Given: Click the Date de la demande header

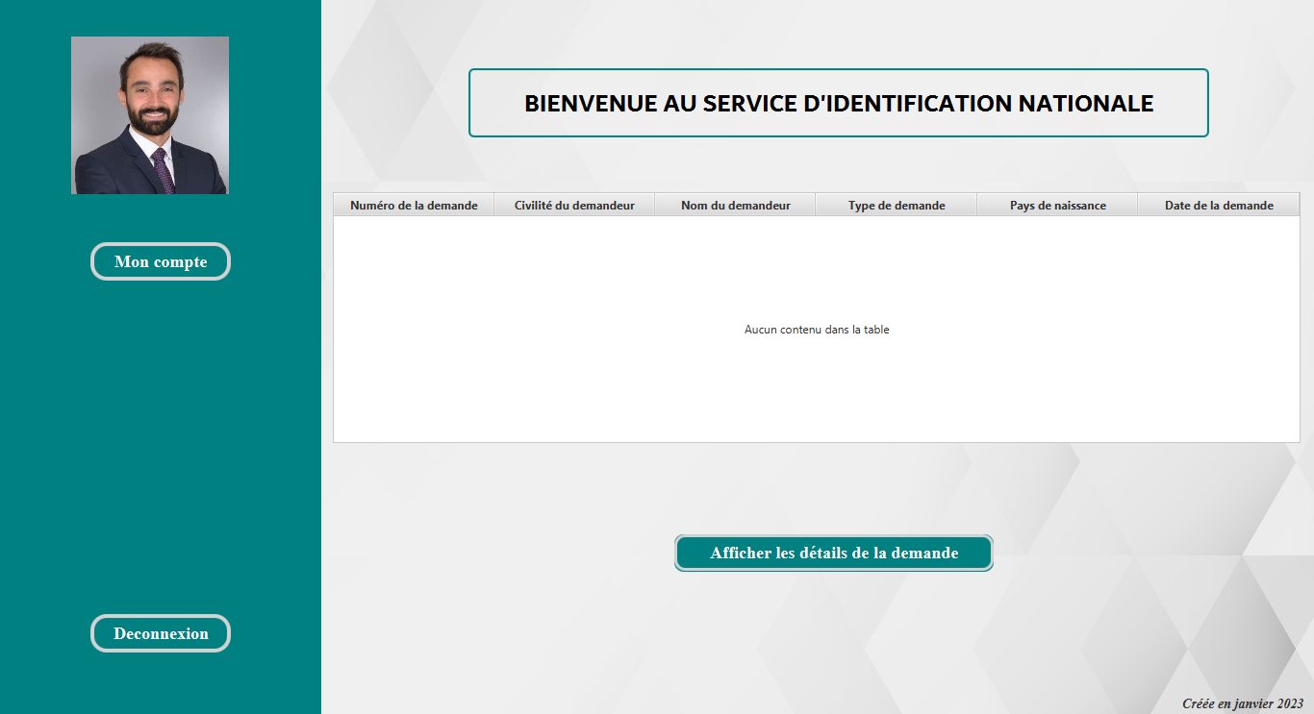Looking at the screenshot, I should tap(1217, 205).
